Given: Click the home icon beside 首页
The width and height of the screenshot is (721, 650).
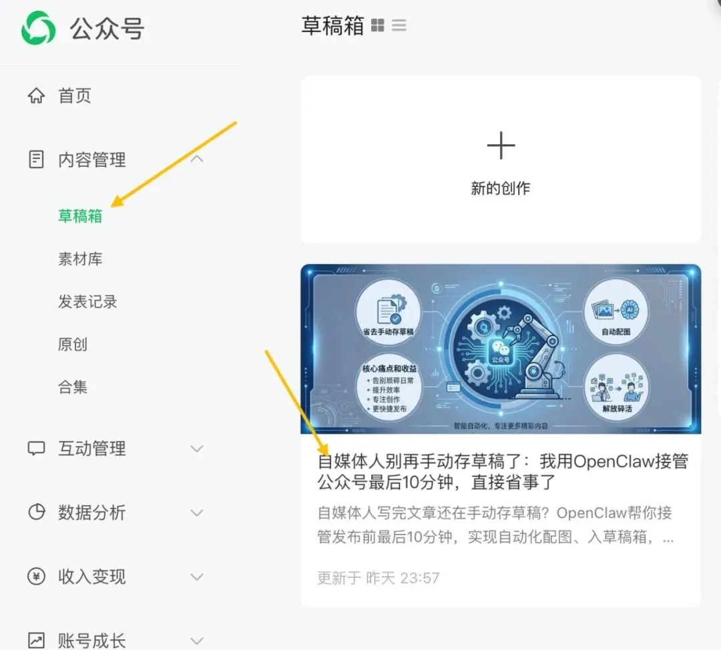Looking at the screenshot, I should [x=36, y=95].
